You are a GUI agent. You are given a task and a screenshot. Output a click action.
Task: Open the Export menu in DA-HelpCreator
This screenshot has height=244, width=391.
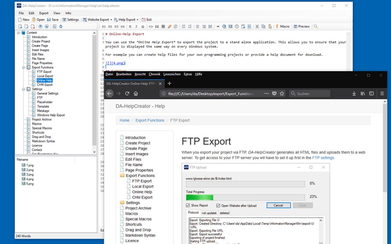click(x=44, y=13)
